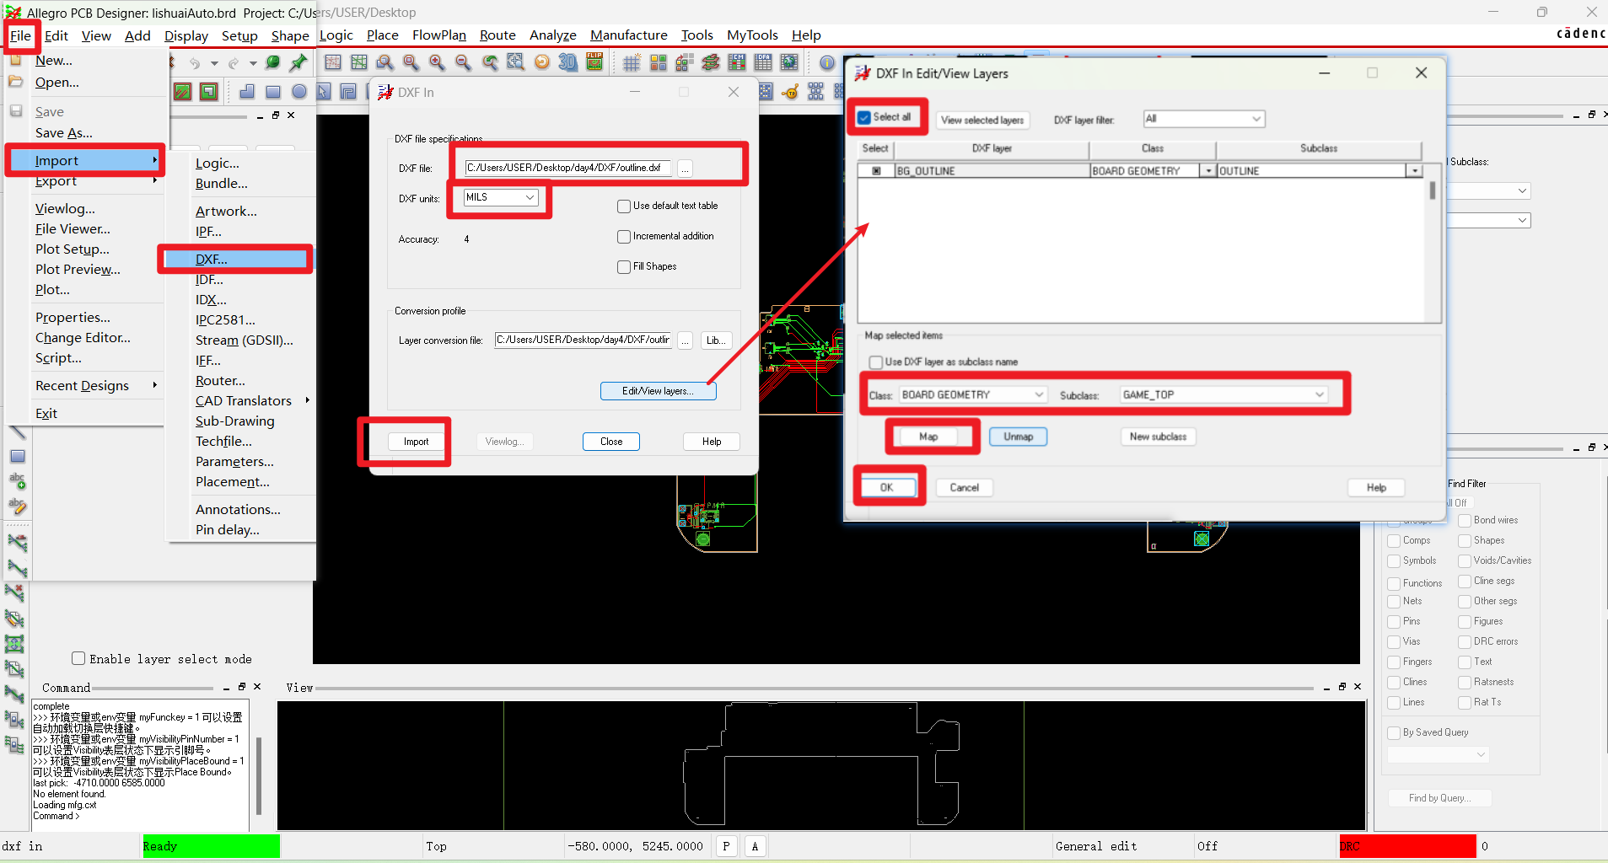Open the undo history dropdown arrow
The width and height of the screenshot is (1608, 863).
coord(214,63)
